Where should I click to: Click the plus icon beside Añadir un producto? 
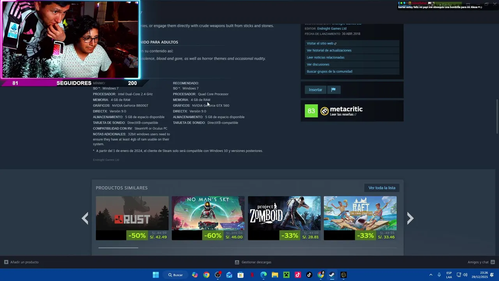point(6,262)
